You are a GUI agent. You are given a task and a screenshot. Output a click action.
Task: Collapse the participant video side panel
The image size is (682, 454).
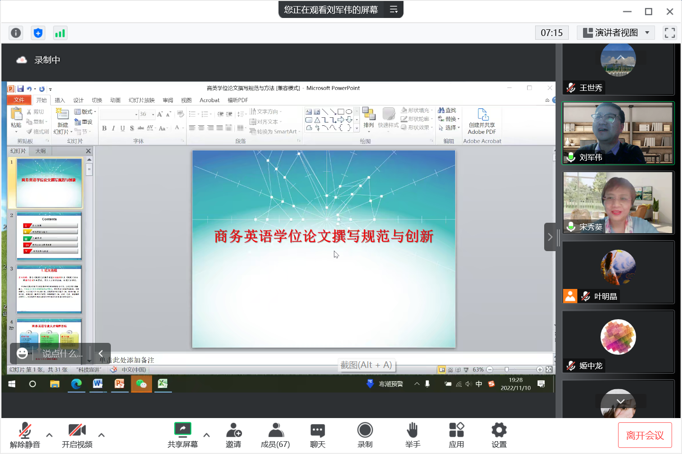click(550, 237)
